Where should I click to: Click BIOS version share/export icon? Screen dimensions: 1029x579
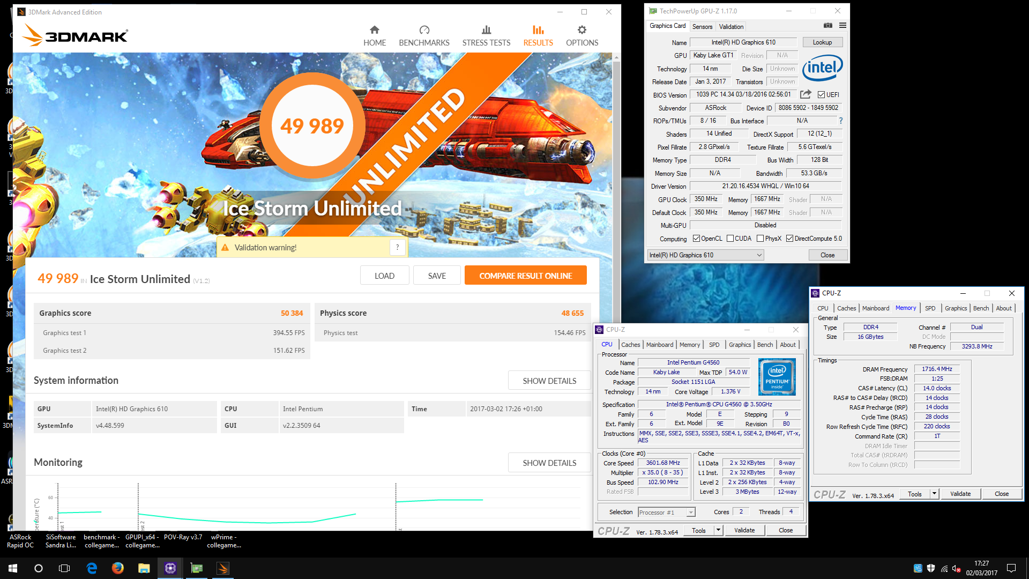coord(806,94)
